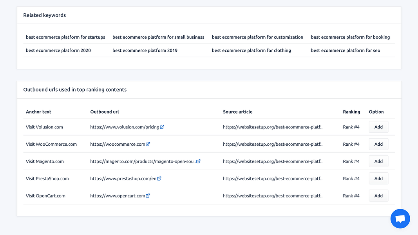Click the 'Visit Magento.com' anchor text
Image resolution: width=418 pixels, height=235 pixels.
pos(45,161)
